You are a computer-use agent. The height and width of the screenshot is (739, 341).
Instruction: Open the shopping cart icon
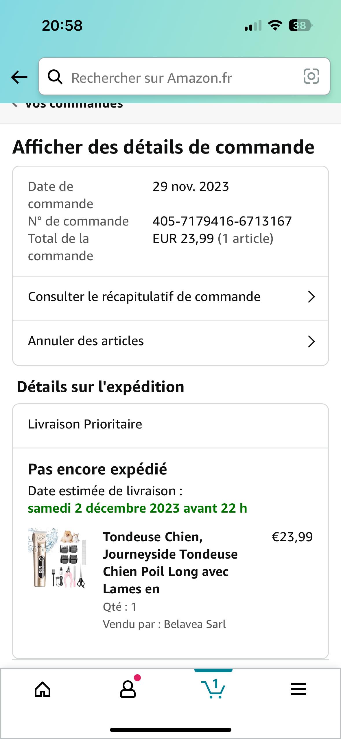213,690
